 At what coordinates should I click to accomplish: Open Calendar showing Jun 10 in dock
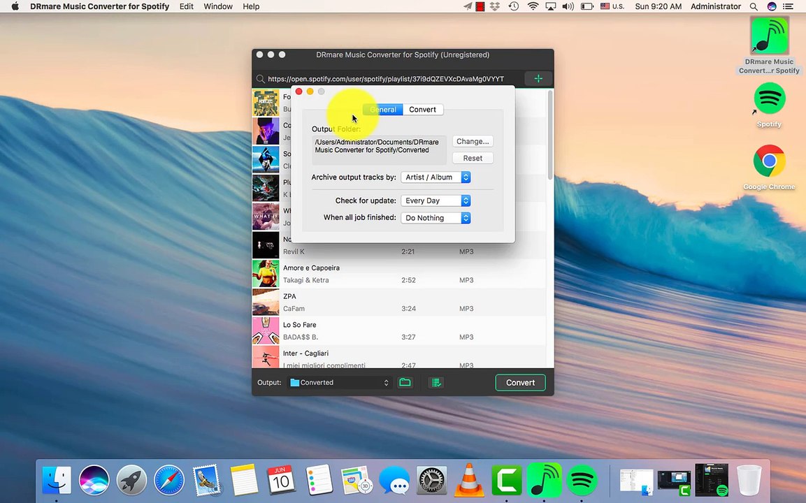tap(280, 480)
